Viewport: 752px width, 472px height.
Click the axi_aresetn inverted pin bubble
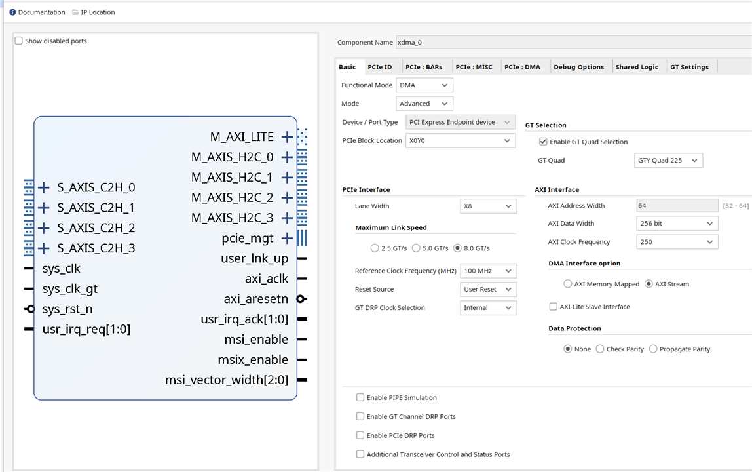pyautogui.click(x=301, y=299)
